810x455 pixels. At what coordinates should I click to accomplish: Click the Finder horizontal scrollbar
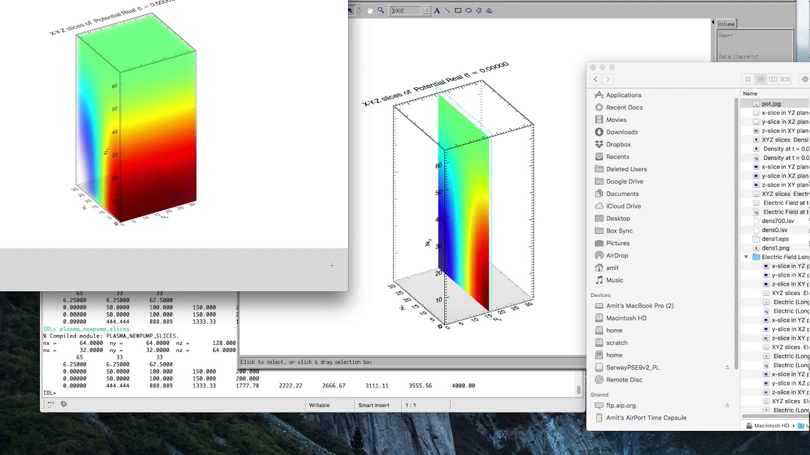pyautogui.click(x=775, y=416)
